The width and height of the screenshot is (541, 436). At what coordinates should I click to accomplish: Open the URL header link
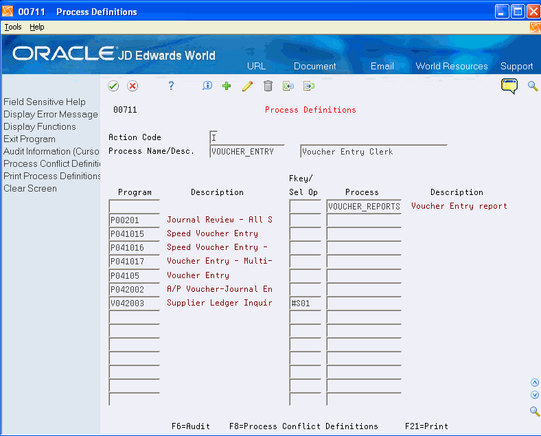256,66
